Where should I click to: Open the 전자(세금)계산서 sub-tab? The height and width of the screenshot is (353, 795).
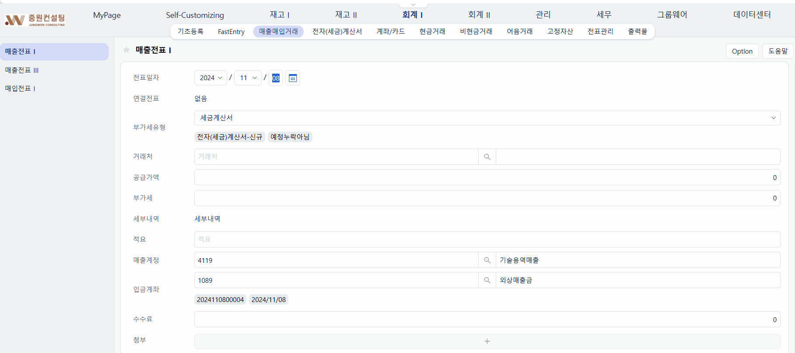[337, 31]
